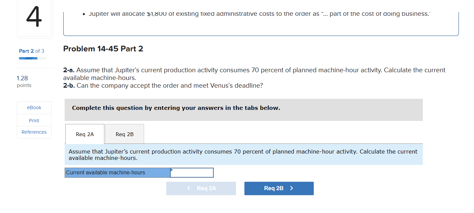Select the Req 2A tab
The width and height of the screenshot is (474, 213).
click(x=84, y=134)
